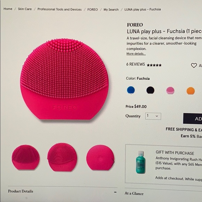The width and height of the screenshot is (202, 202).
Task: Click the Add to bag button
Action: [x=193, y=118]
